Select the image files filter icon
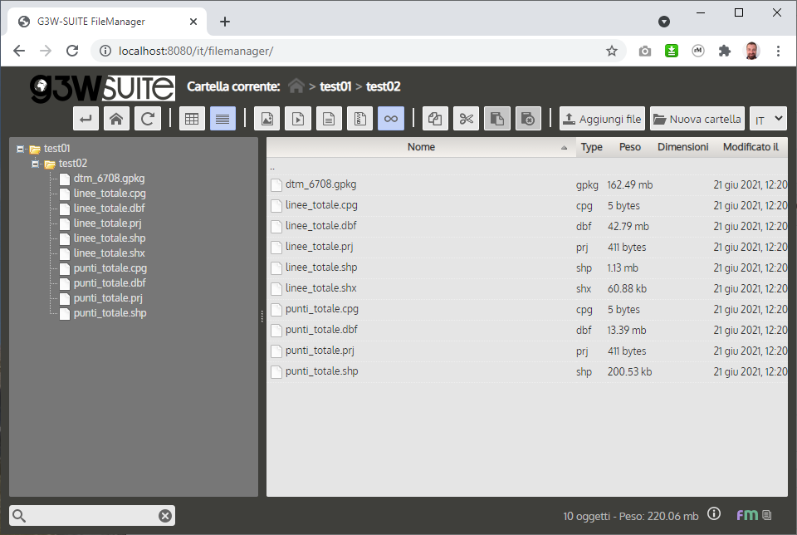797x535 pixels. click(266, 118)
